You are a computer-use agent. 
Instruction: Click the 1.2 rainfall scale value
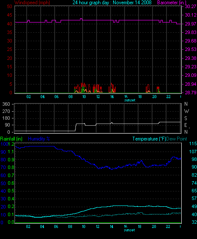click(11, 144)
